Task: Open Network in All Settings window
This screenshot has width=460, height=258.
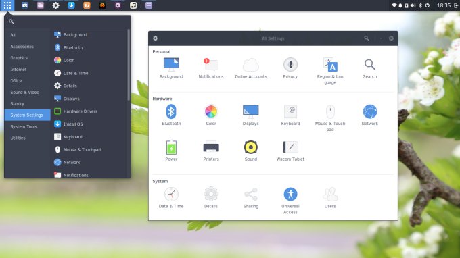Action: coord(369,115)
